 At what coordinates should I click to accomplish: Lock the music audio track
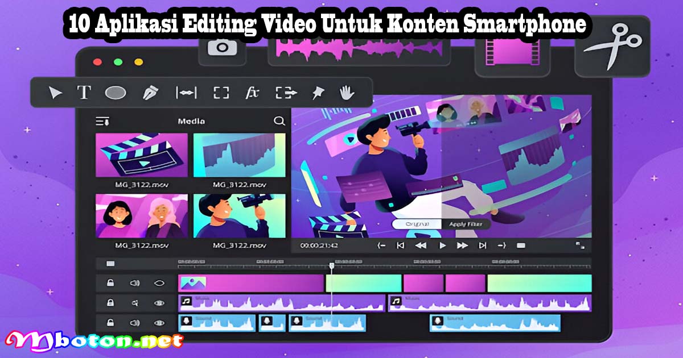tap(110, 303)
